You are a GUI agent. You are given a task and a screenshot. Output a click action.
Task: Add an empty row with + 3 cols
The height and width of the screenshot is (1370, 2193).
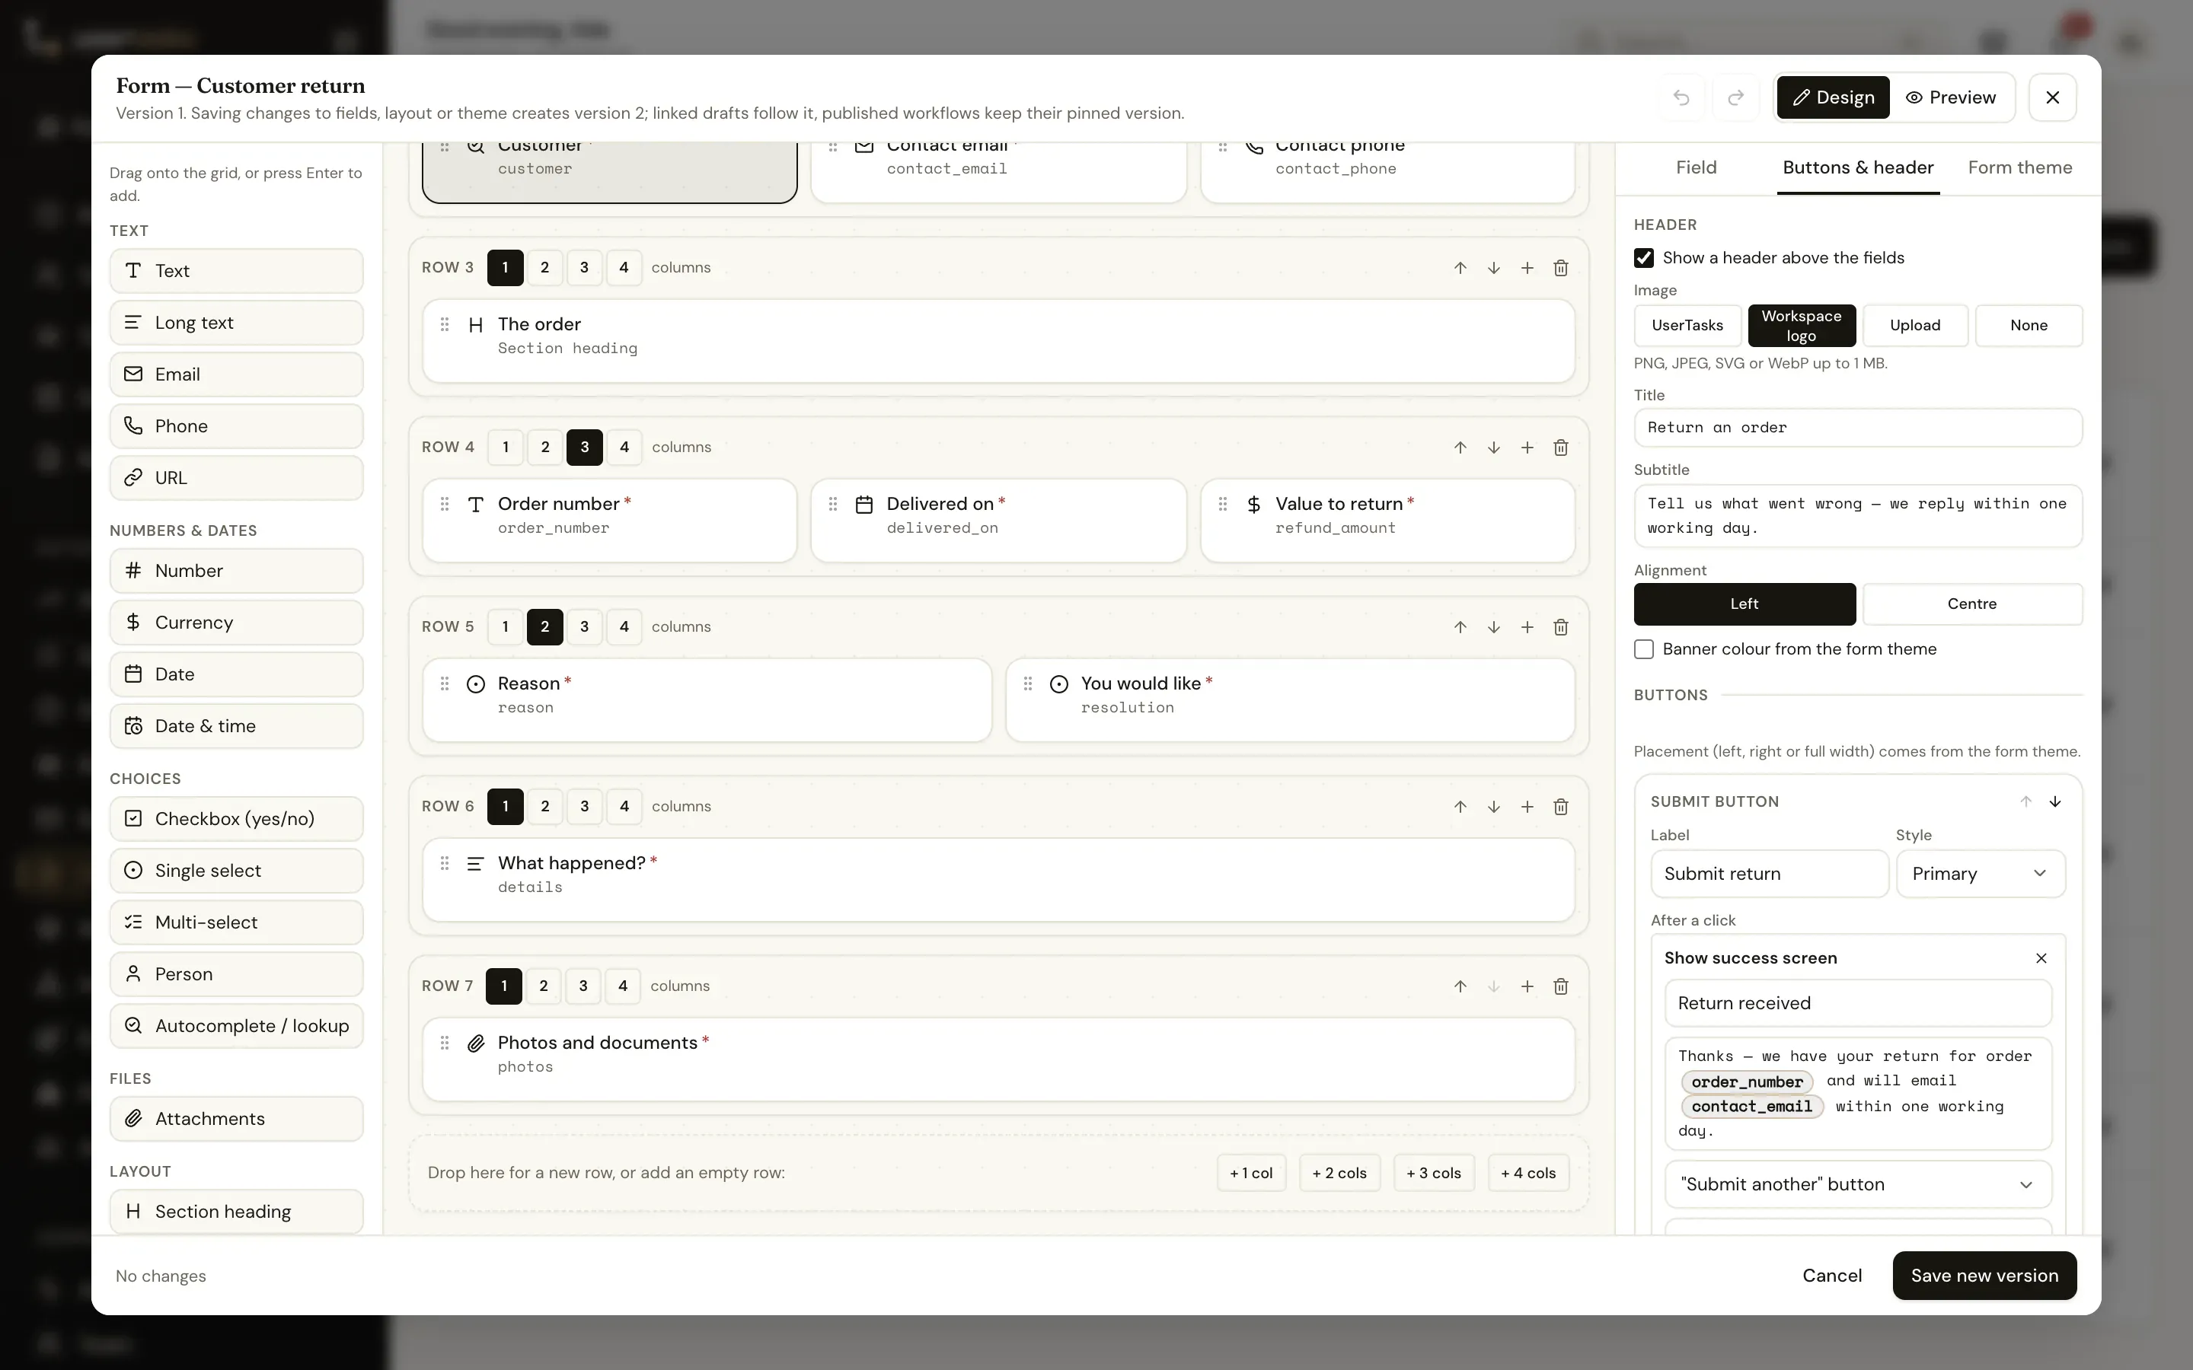pyautogui.click(x=1433, y=1174)
